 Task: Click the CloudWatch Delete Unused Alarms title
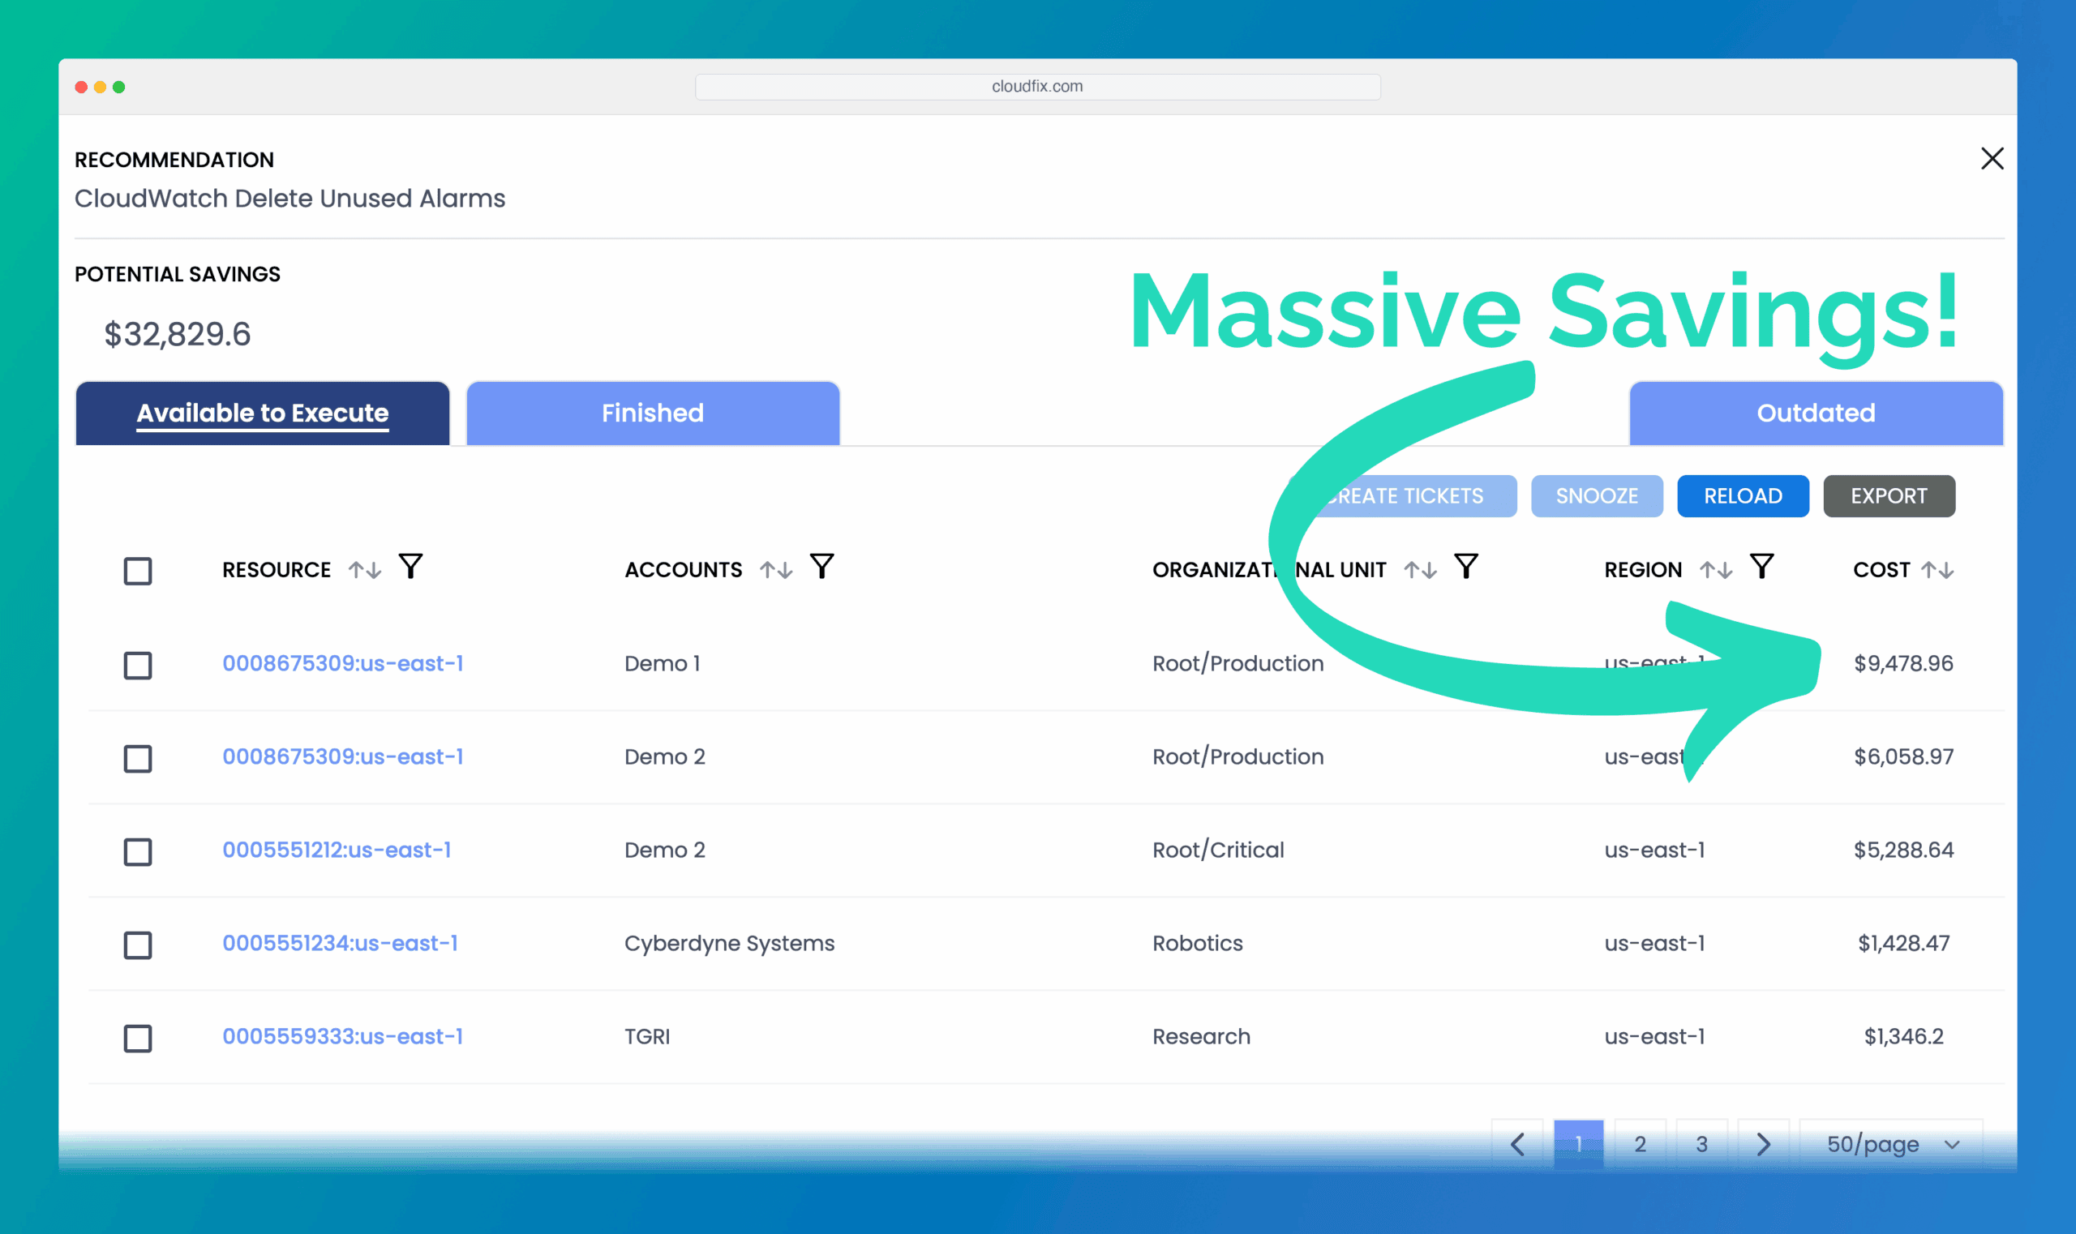point(290,198)
